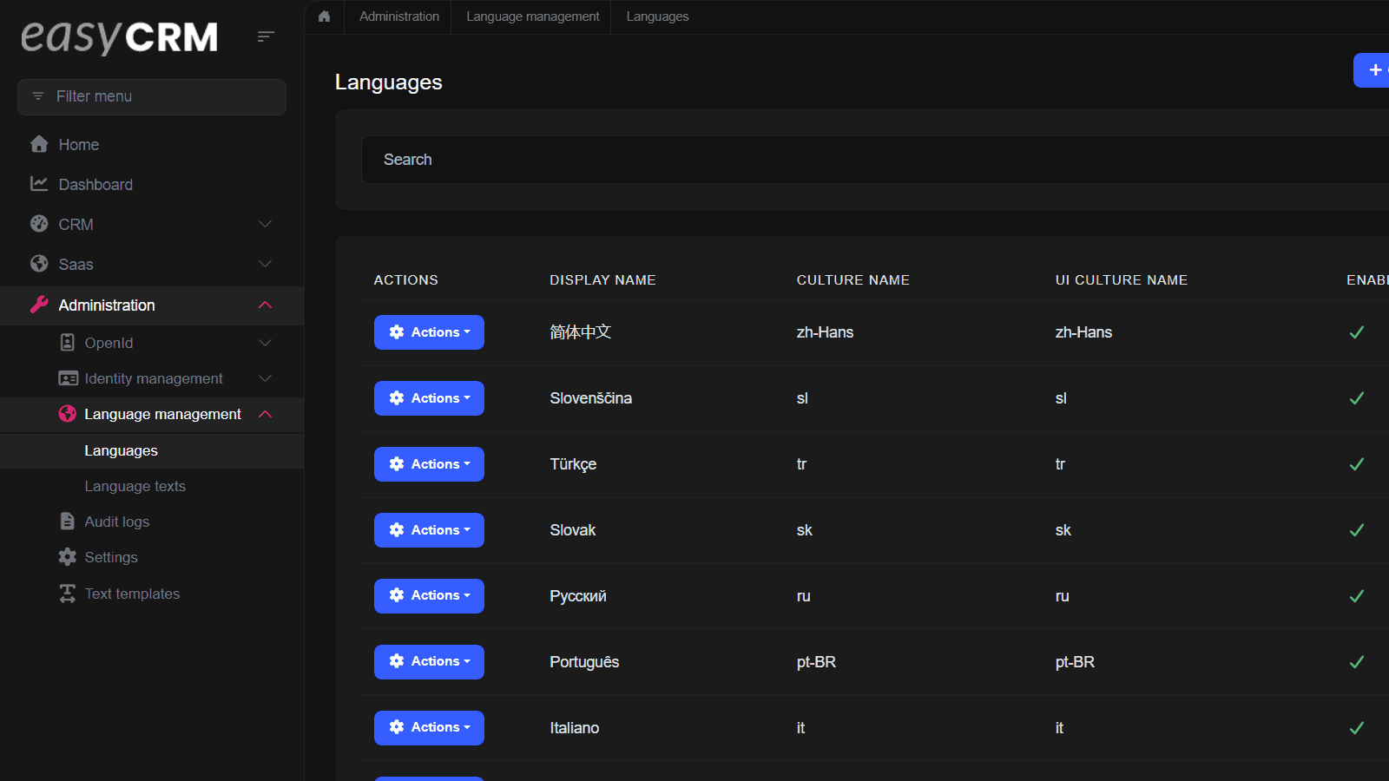Click the OpenId badge icon
The image size is (1389, 781).
pyautogui.click(x=68, y=343)
